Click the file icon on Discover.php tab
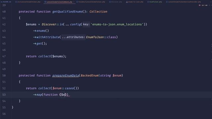Screen dimensions: 212x119 (110, 2)
